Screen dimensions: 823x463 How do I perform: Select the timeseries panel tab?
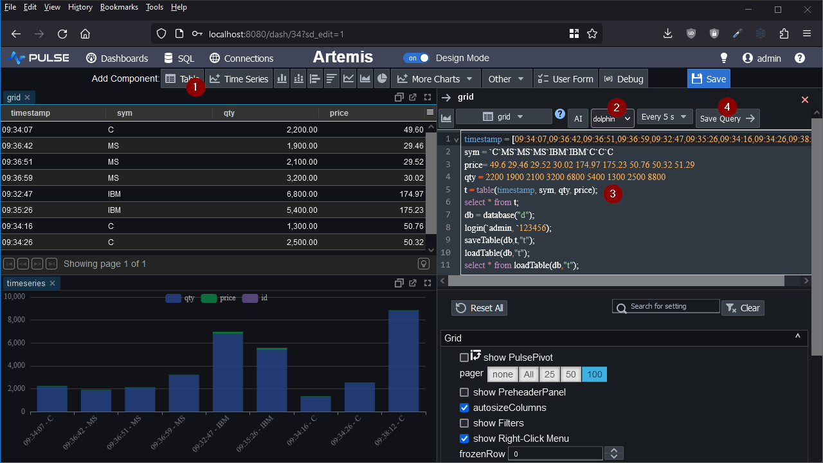click(x=26, y=283)
